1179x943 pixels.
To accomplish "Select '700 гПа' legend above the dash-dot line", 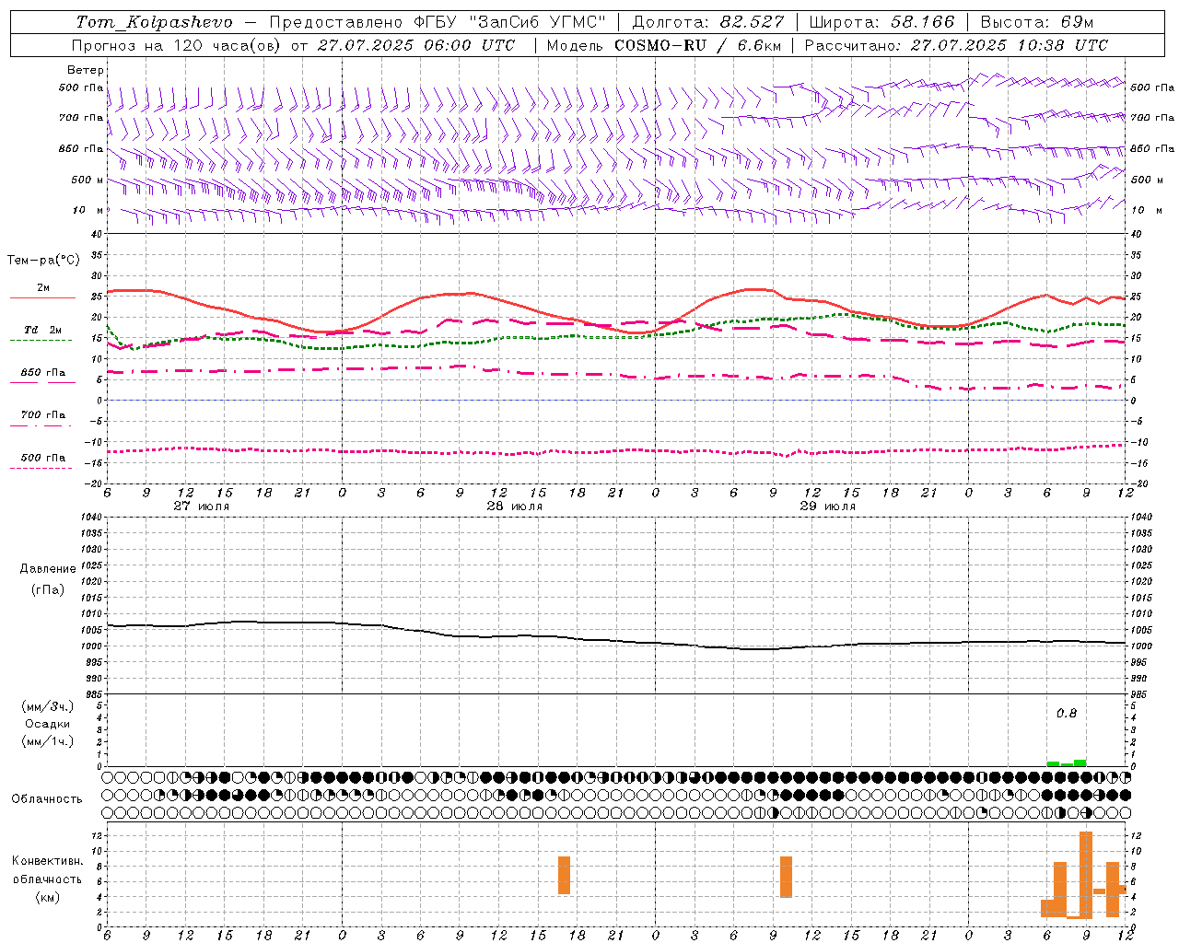I will click(x=42, y=415).
